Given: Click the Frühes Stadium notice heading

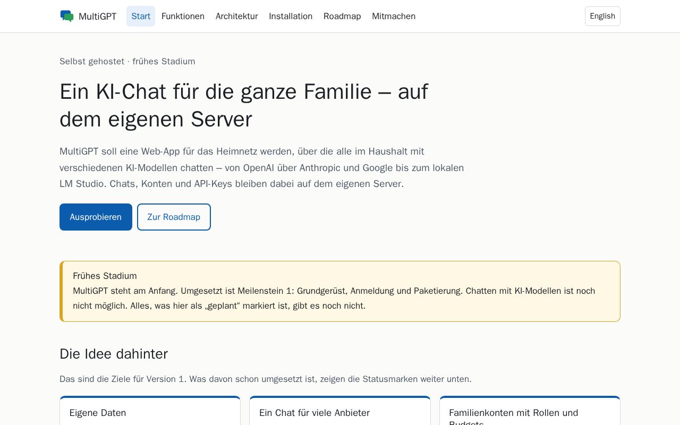Looking at the screenshot, I should point(105,276).
